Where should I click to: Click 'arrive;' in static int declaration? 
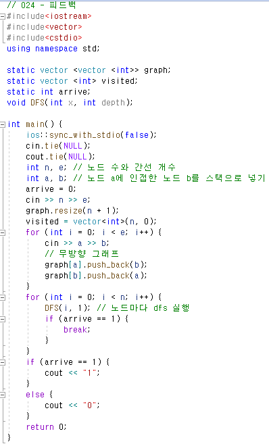[x=74, y=92]
